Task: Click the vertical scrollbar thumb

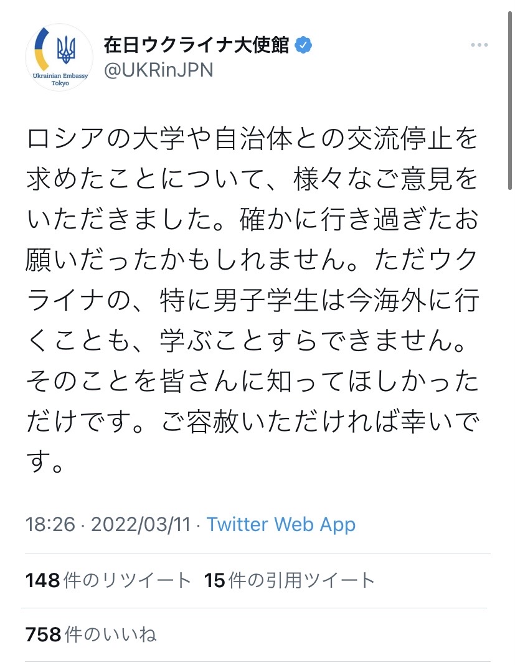Action: coord(511,101)
